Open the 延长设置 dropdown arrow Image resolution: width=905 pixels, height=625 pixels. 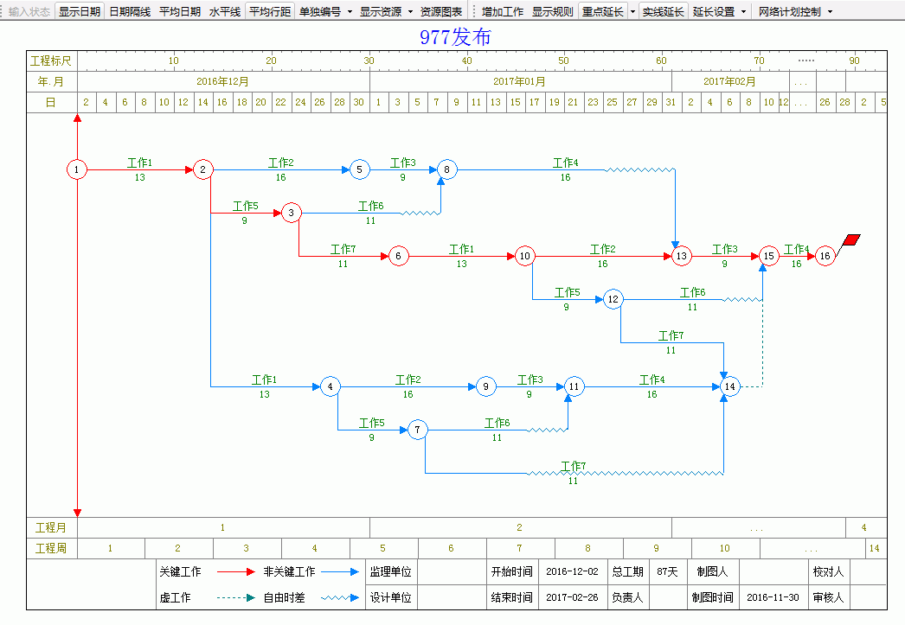(744, 12)
